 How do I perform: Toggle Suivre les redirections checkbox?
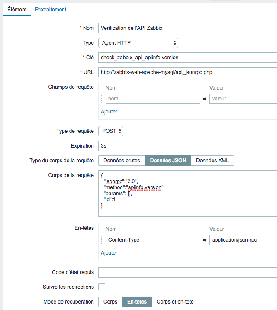pyautogui.click(x=102, y=287)
